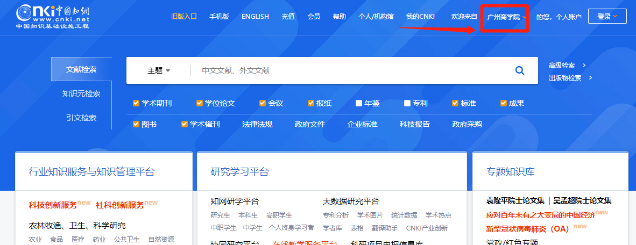Switch to the 知识元检索 tab
636x245 pixels.
pyautogui.click(x=81, y=93)
